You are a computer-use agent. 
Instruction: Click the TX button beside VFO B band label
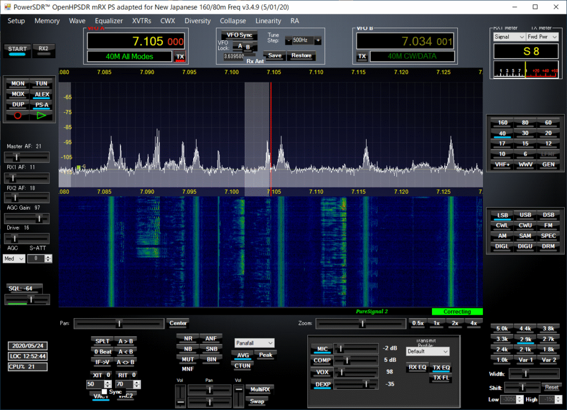pyautogui.click(x=362, y=56)
